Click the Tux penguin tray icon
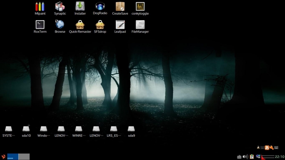This screenshot has height=160, width=285. point(258,147)
